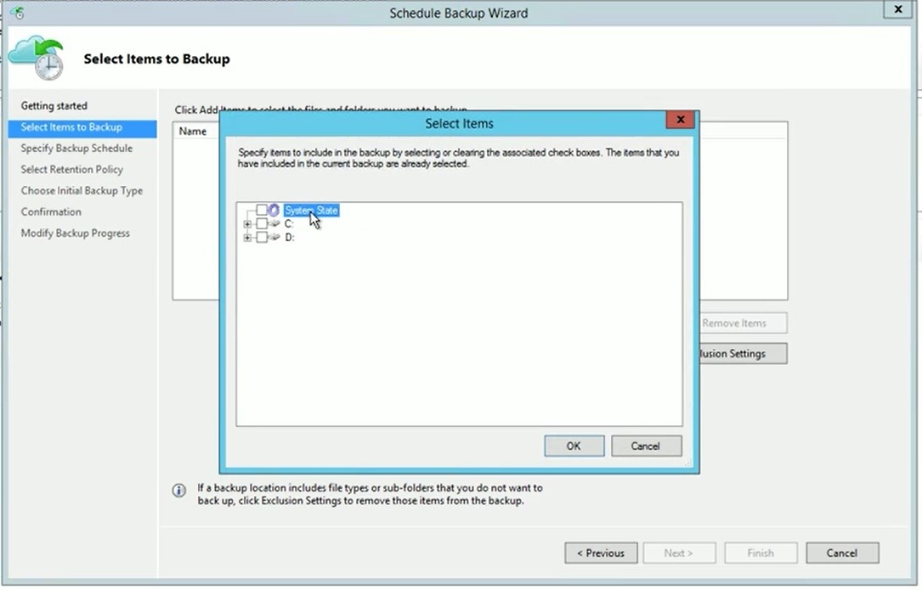Click the Previous wizard button
Image resolution: width=922 pixels, height=590 pixels.
[600, 553]
